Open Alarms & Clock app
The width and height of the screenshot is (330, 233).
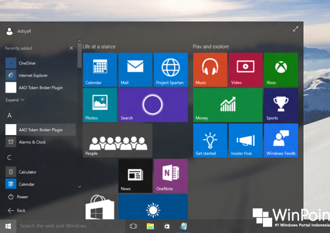point(40,142)
